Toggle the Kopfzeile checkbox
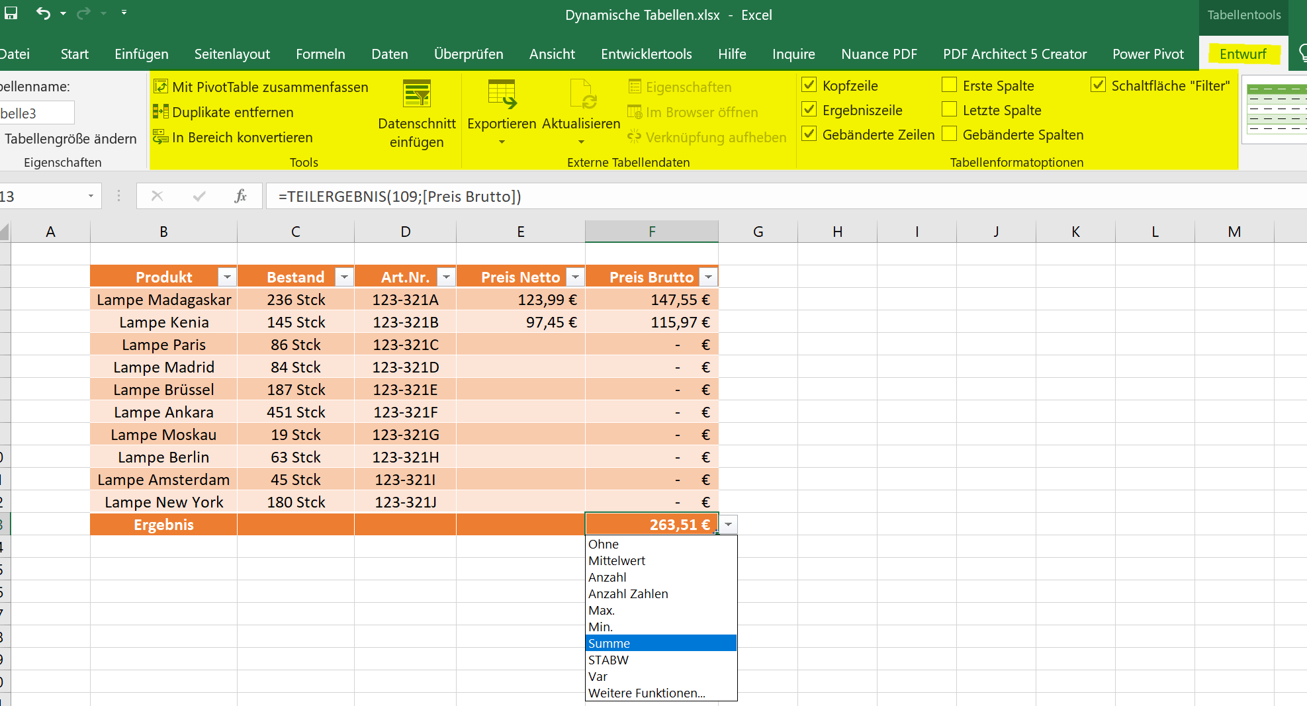 [x=809, y=85]
